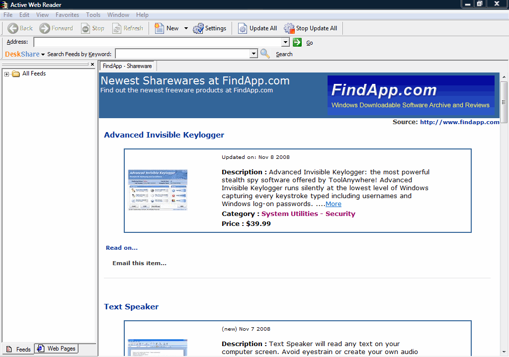The width and height of the screenshot is (509, 357).
Task: Click Newest Sharewares at FindApp.com heading
Action: tap(195, 81)
